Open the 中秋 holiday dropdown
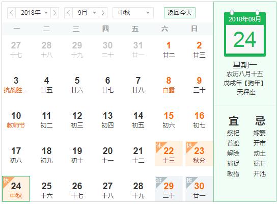This screenshot has width=278, height=204. (133, 13)
